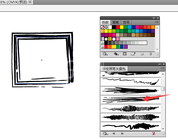Switch to the 色板 tab
Screen dimensions: 178x139
coord(105,22)
